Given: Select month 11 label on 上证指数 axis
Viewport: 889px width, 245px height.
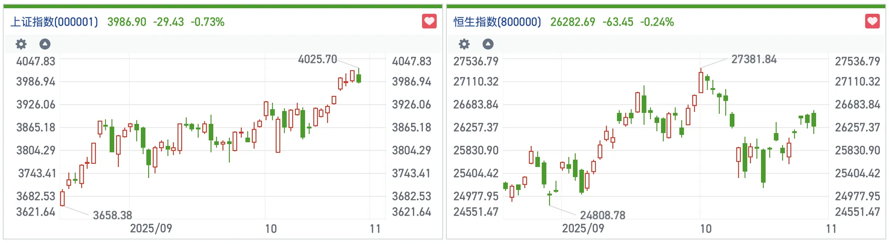Looking at the screenshot, I should (x=375, y=228).
